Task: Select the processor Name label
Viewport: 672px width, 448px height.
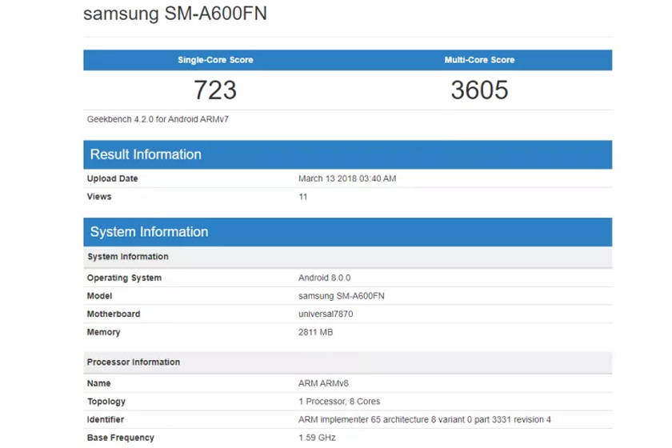Action: [98, 383]
